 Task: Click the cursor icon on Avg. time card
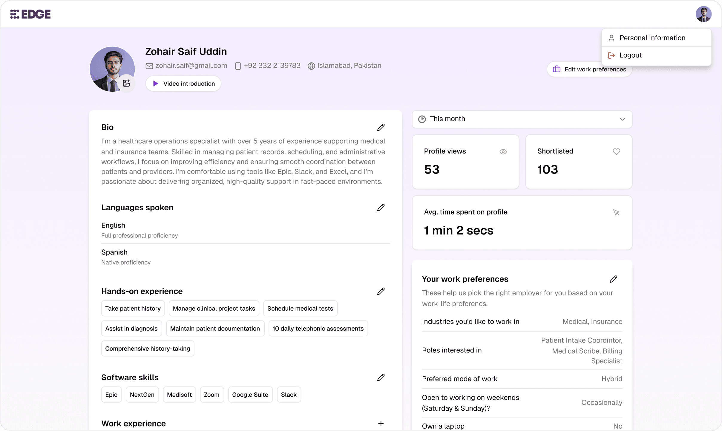[x=616, y=212]
